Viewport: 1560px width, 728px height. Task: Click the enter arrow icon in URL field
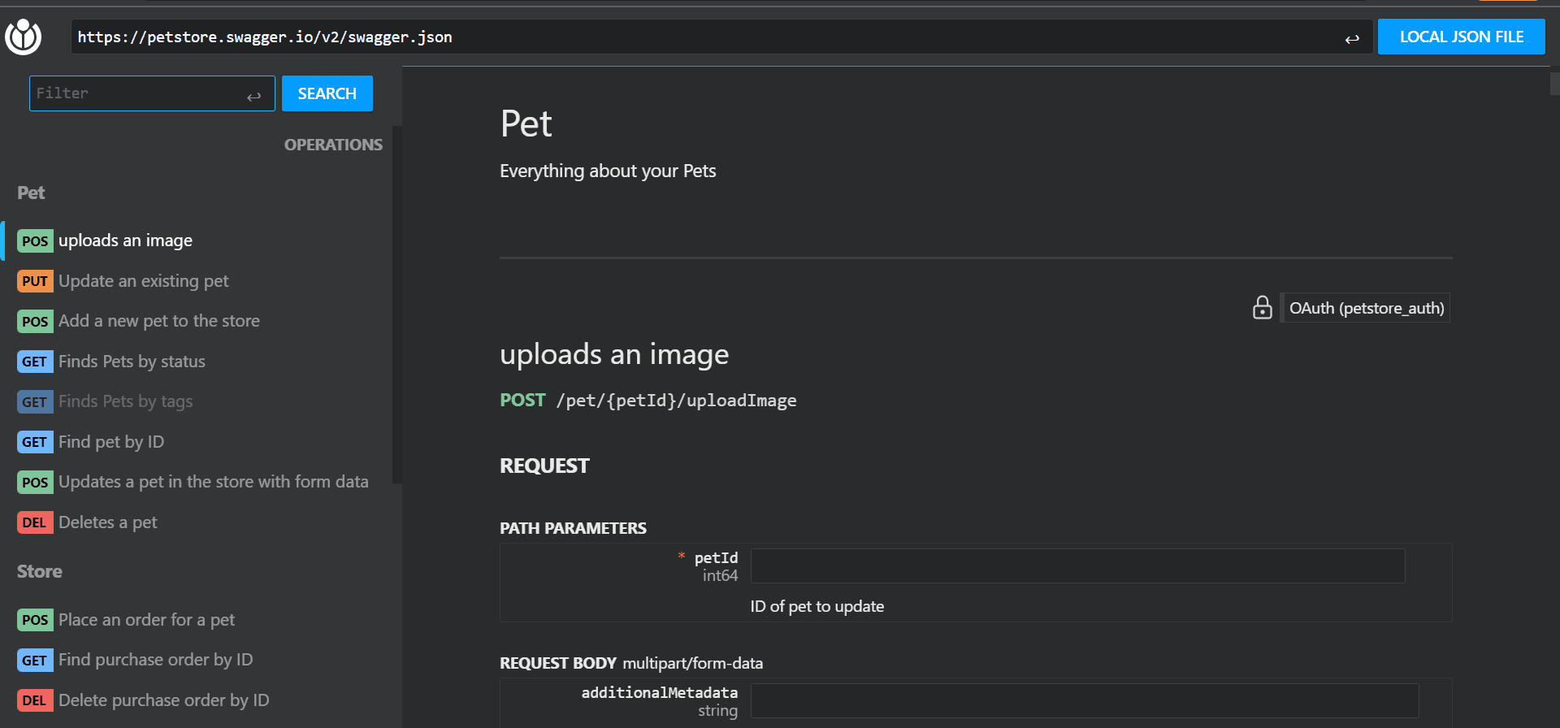coord(1352,39)
